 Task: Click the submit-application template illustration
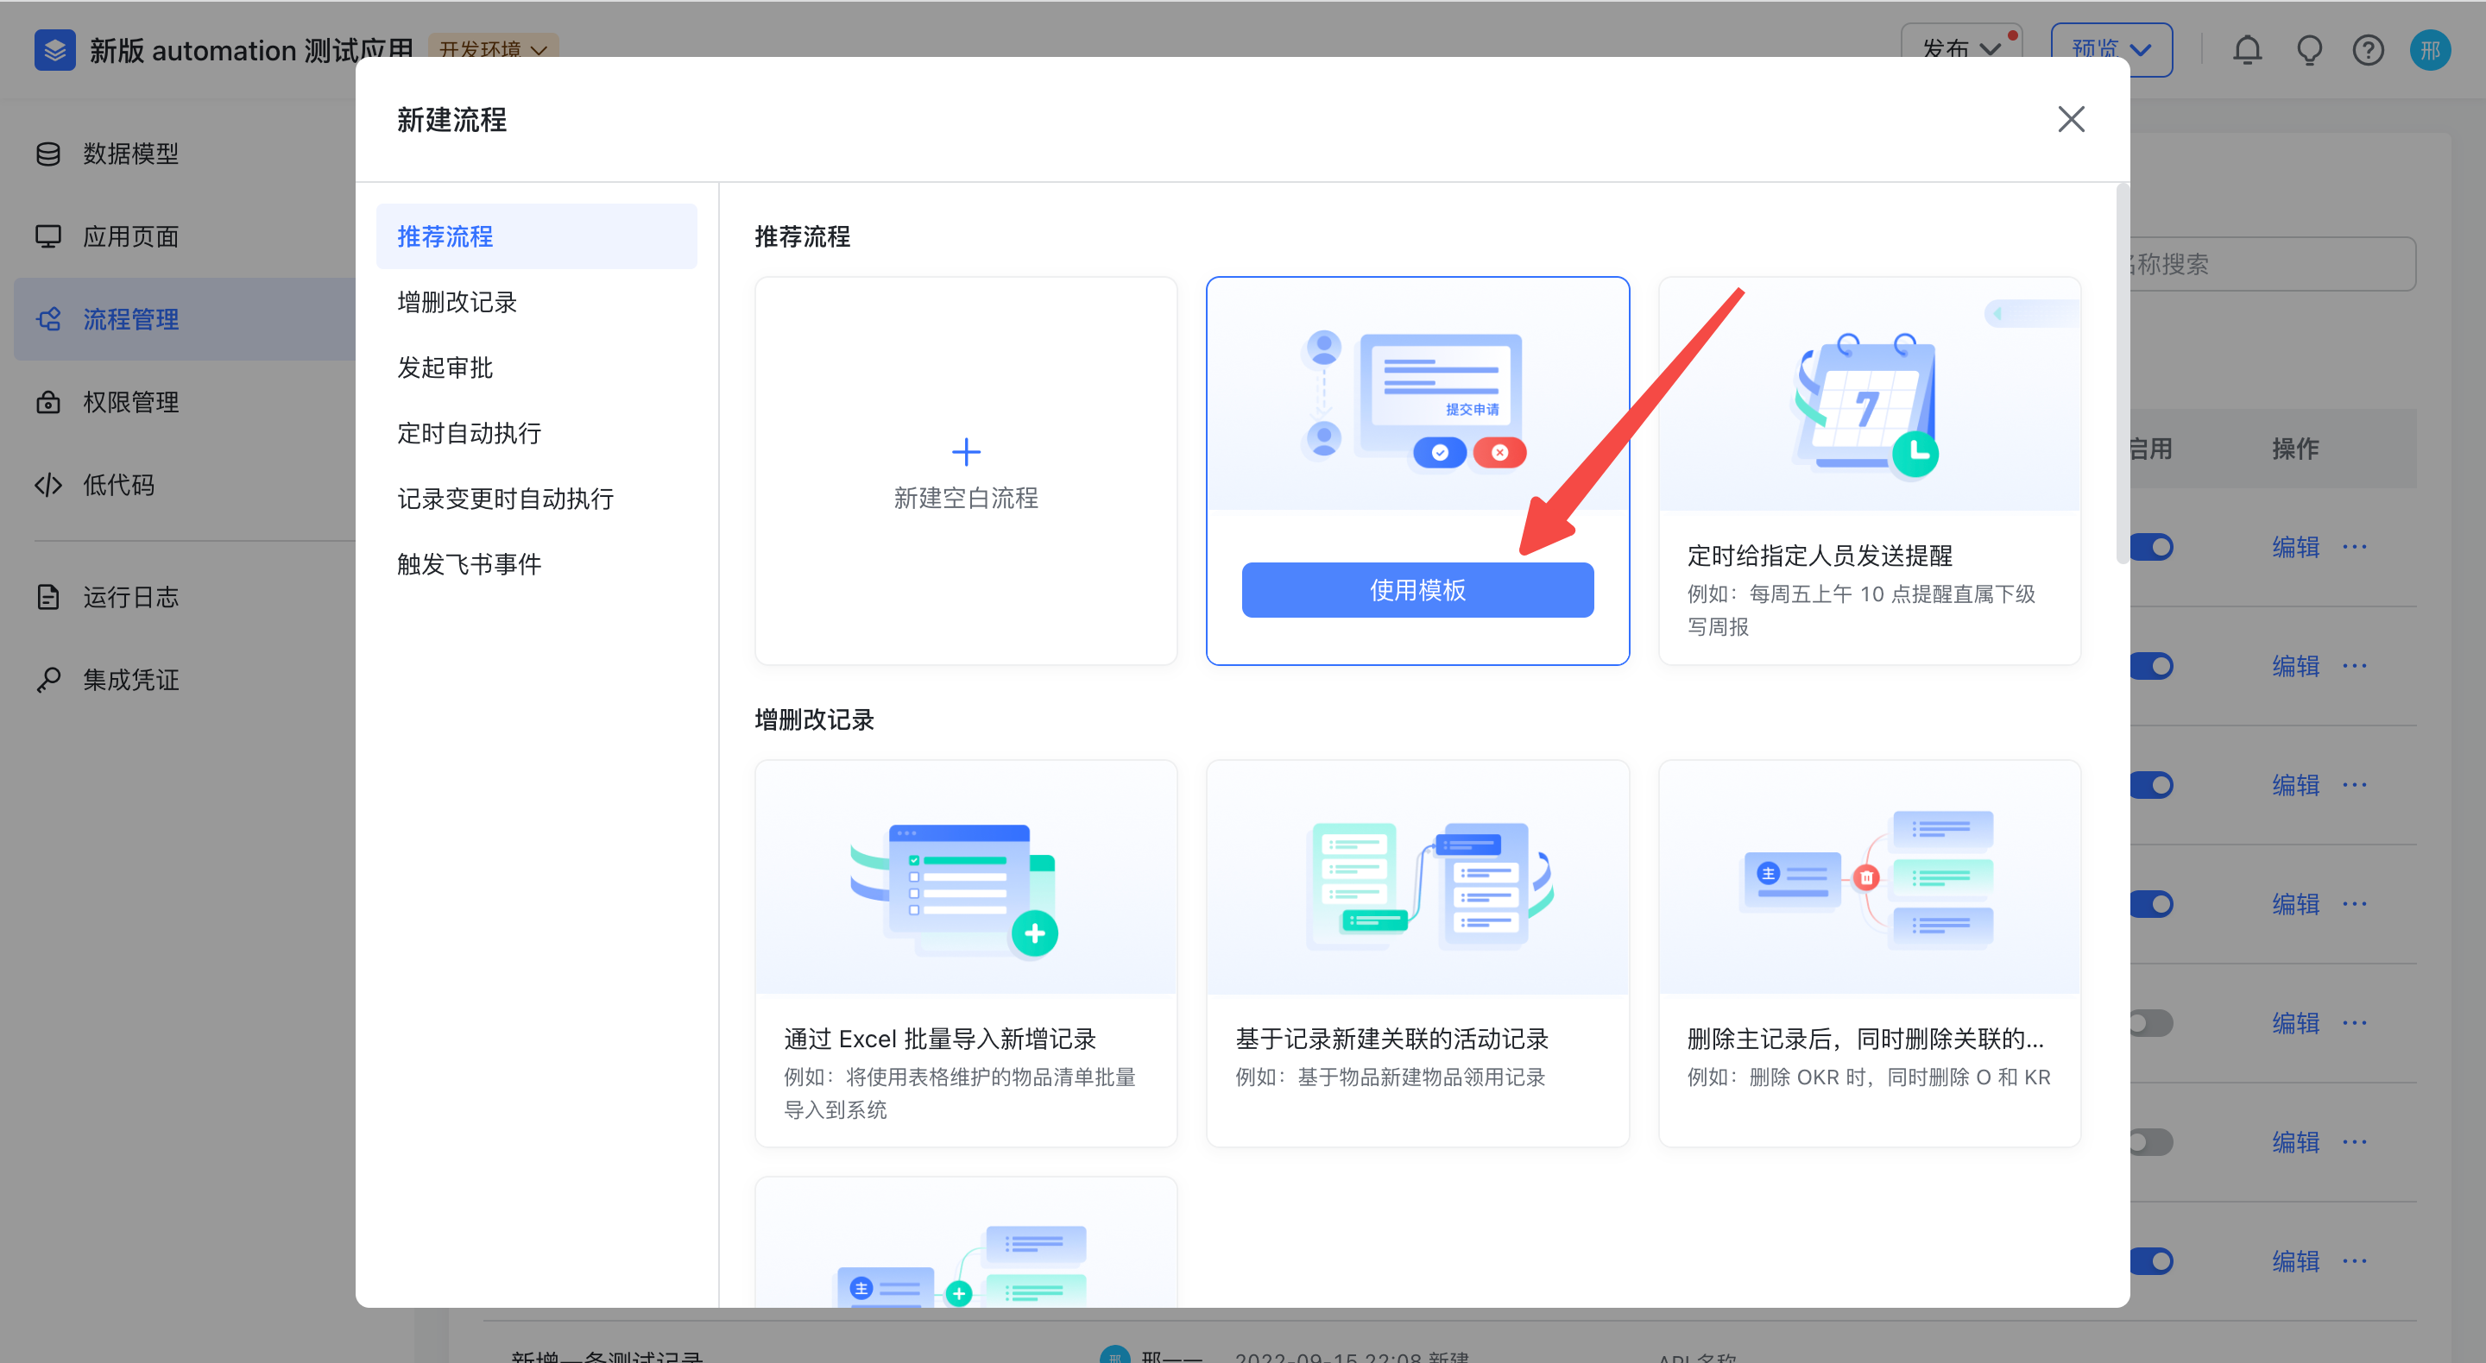[1417, 395]
